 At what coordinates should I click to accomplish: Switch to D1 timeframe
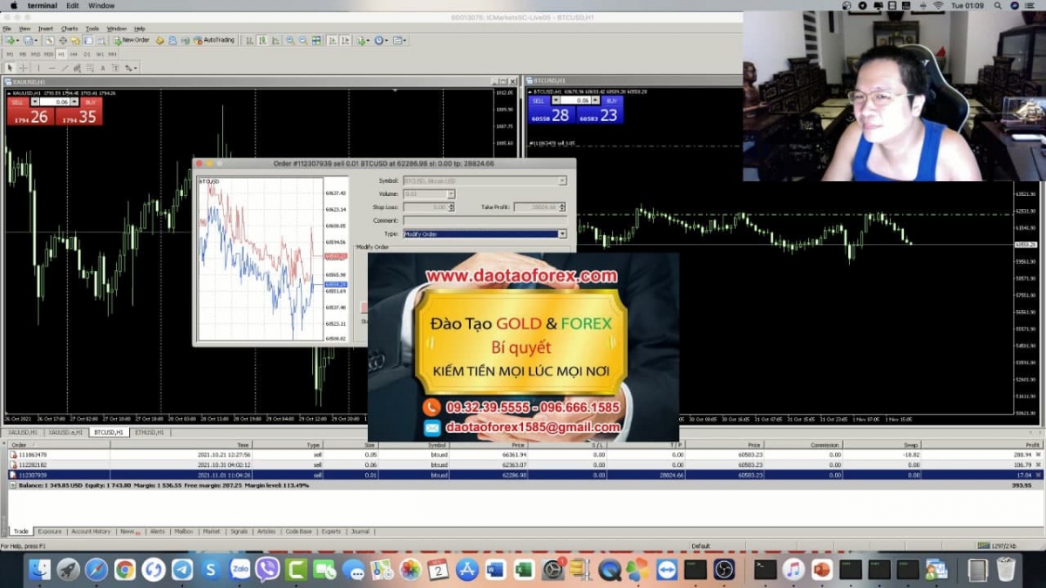pyautogui.click(x=87, y=54)
